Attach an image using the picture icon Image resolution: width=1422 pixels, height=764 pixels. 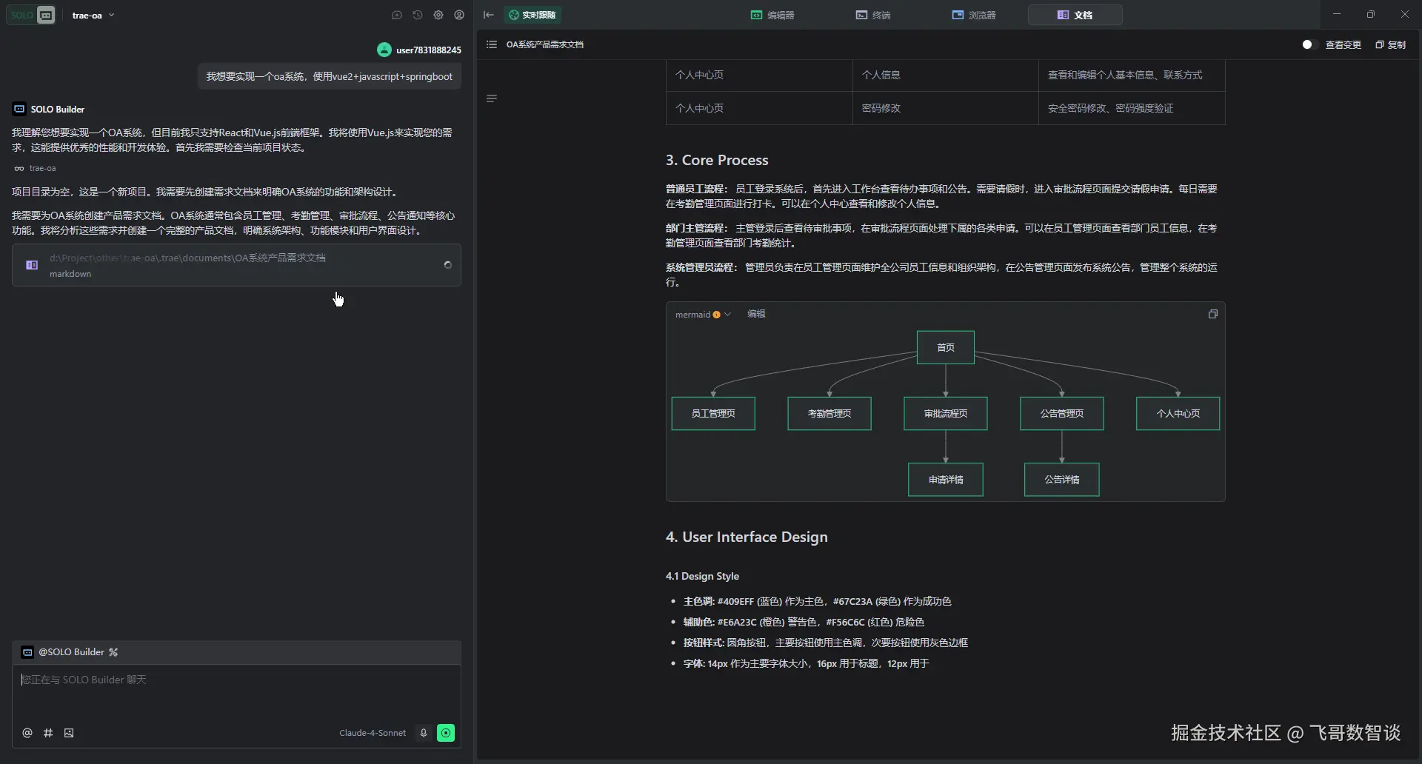pyautogui.click(x=69, y=733)
